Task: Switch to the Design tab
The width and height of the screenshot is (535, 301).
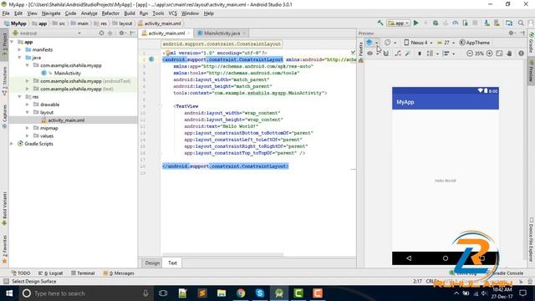Action: [152, 263]
